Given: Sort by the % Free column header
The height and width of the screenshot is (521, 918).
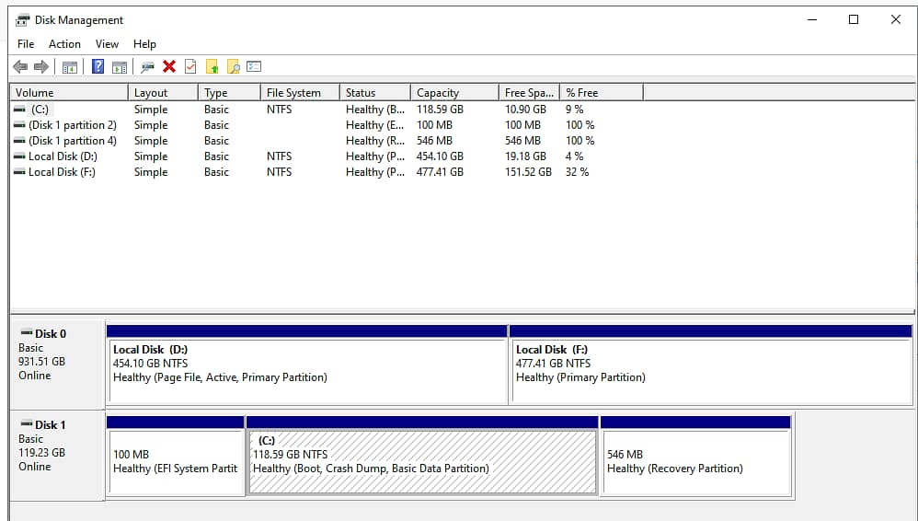Looking at the screenshot, I should (x=602, y=93).
